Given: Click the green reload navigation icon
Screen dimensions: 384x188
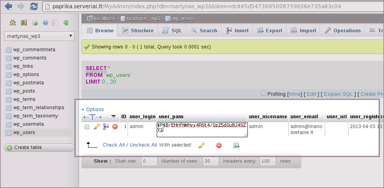Looking at the screenshot, I should 66,23.
